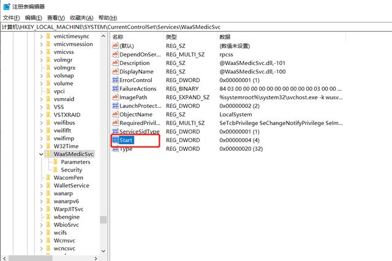392x261 pixels.
Task: Click the tree vertical scrollbar thumb
Action: click(104, 219)
